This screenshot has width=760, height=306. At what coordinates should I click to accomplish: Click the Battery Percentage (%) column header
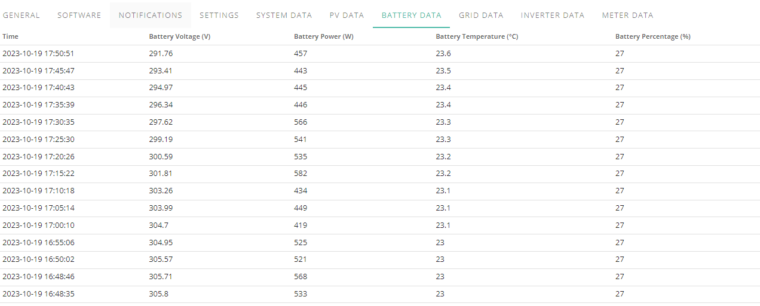pos(653,37)
